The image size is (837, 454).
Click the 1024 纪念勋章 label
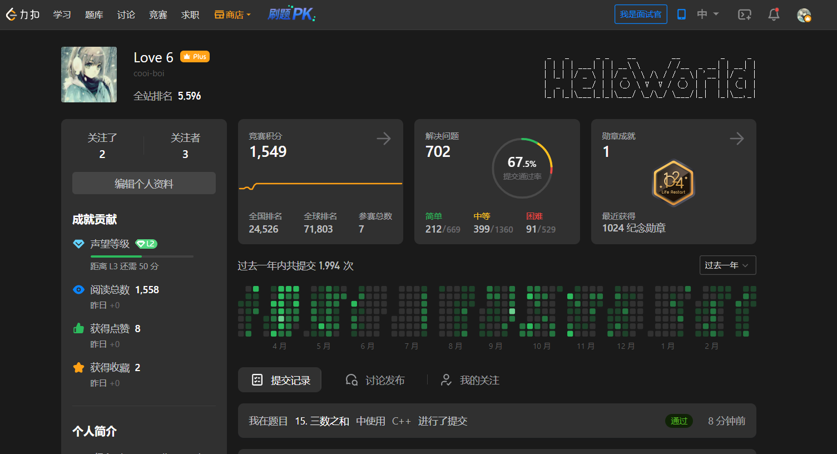click(634, 228)
